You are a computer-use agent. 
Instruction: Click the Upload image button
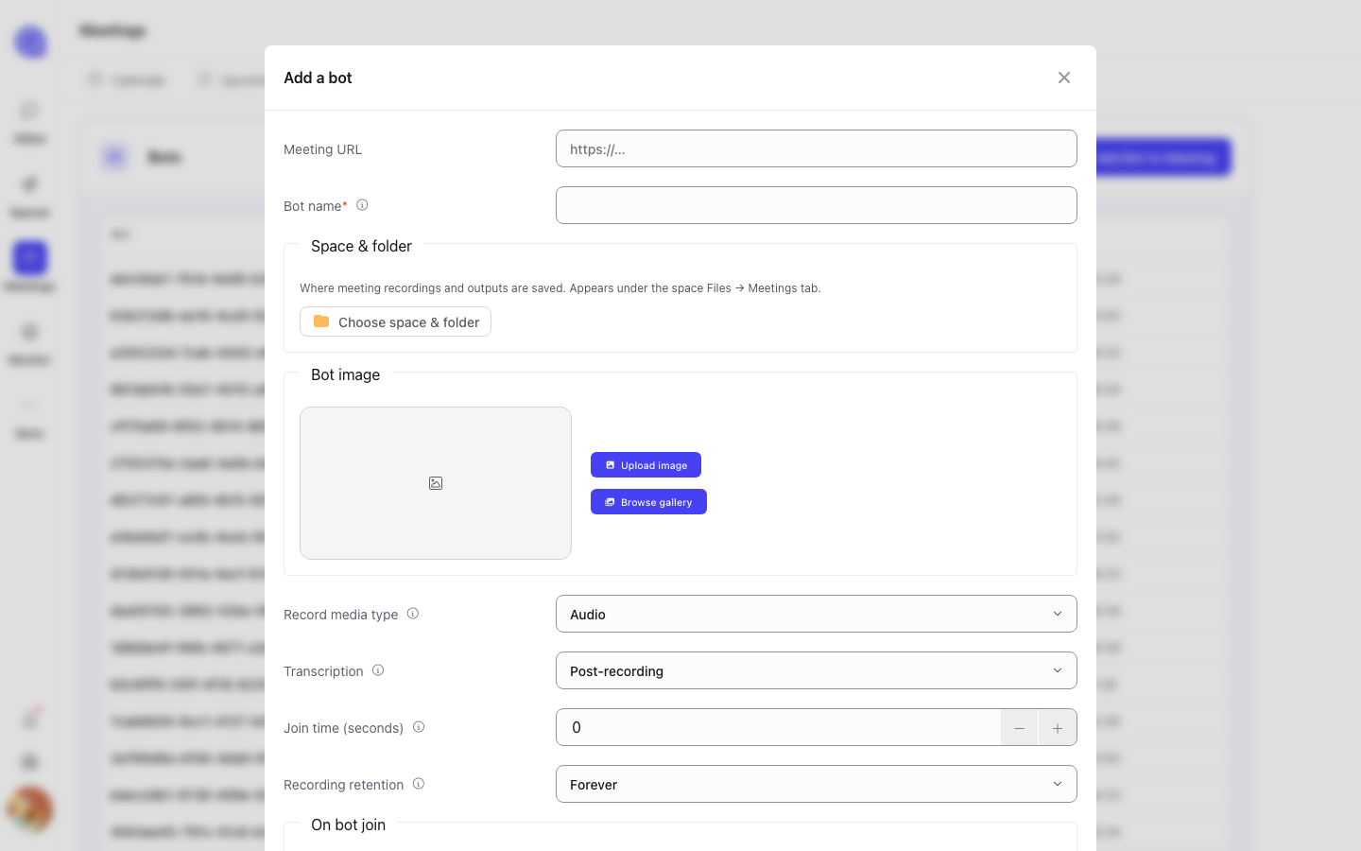[x=646, y=465]
